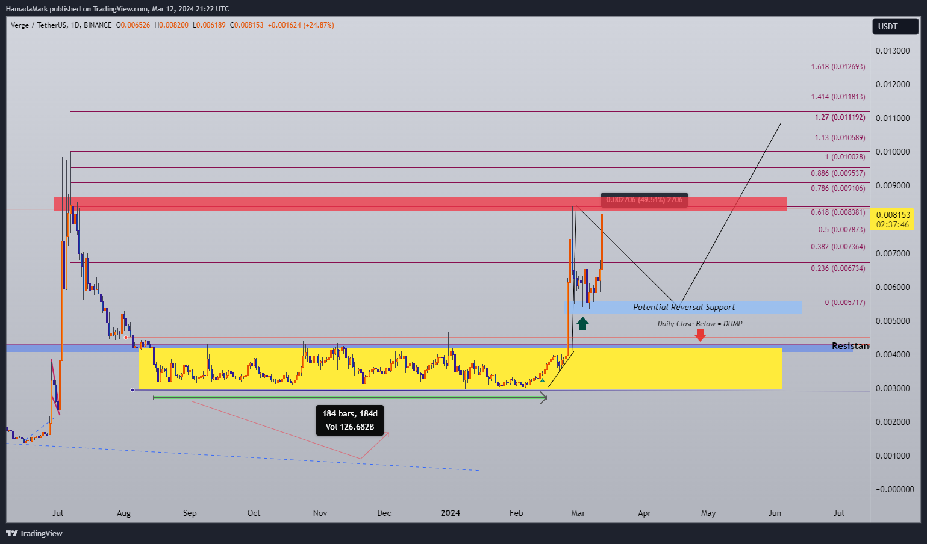927x544 pixels.
Task: Click the TradingView logo at bottom left
Action: [34, 533]
